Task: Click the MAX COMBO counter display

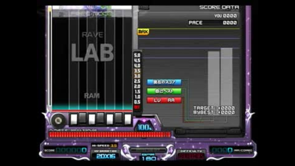Action: click(231, 150)
